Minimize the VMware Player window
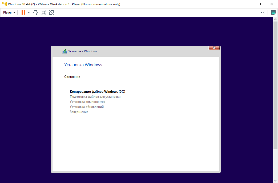The image size is (278, 183). coord(247,4)
